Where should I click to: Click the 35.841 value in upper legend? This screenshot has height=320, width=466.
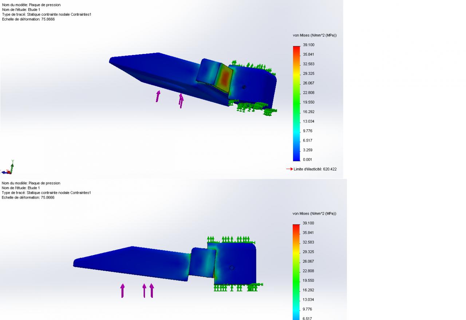pyautogui.click(x=308, y=54)
